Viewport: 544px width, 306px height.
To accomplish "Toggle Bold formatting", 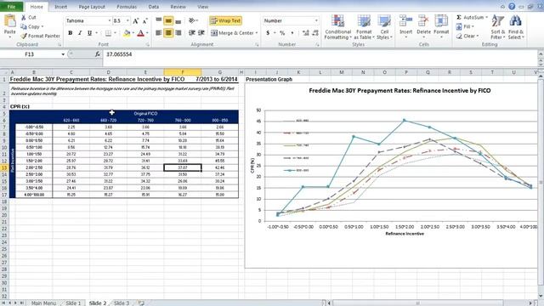I will coord(71,33).
